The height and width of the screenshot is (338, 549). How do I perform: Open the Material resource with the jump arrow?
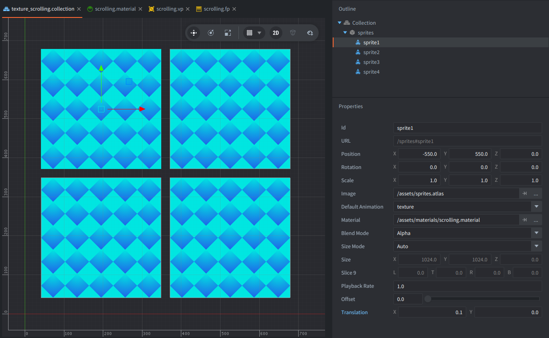click(x=525, y=220)
